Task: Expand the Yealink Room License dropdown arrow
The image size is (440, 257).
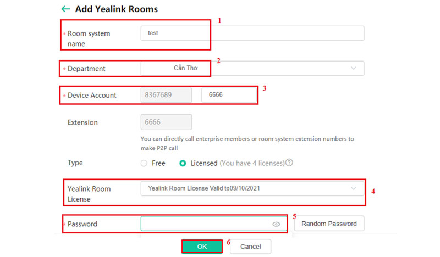Action: pos(353,188)
